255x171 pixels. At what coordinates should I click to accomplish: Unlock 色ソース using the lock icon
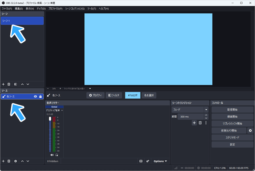tap(40, 97)
